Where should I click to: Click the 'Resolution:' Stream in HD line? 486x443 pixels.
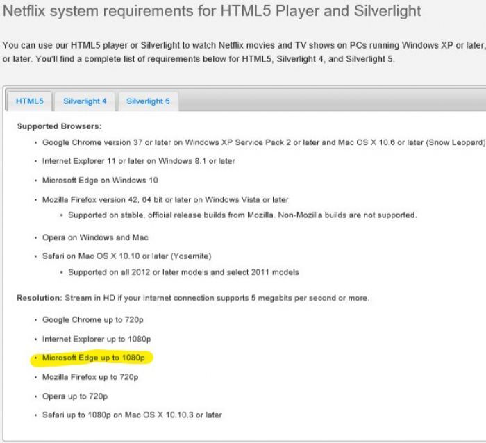(193, 298)
